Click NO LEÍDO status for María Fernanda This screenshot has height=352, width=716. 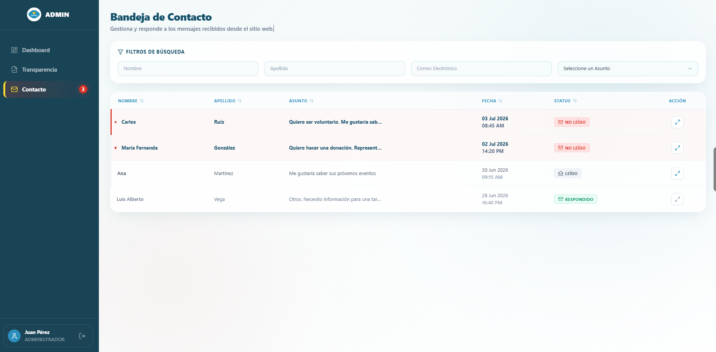572,148
